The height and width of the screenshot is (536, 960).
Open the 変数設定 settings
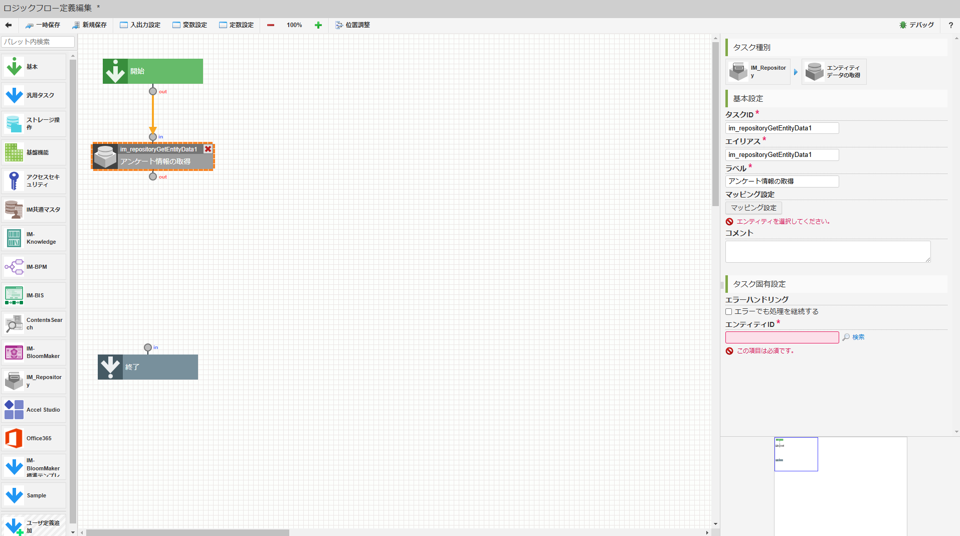(x=189, y=25)
